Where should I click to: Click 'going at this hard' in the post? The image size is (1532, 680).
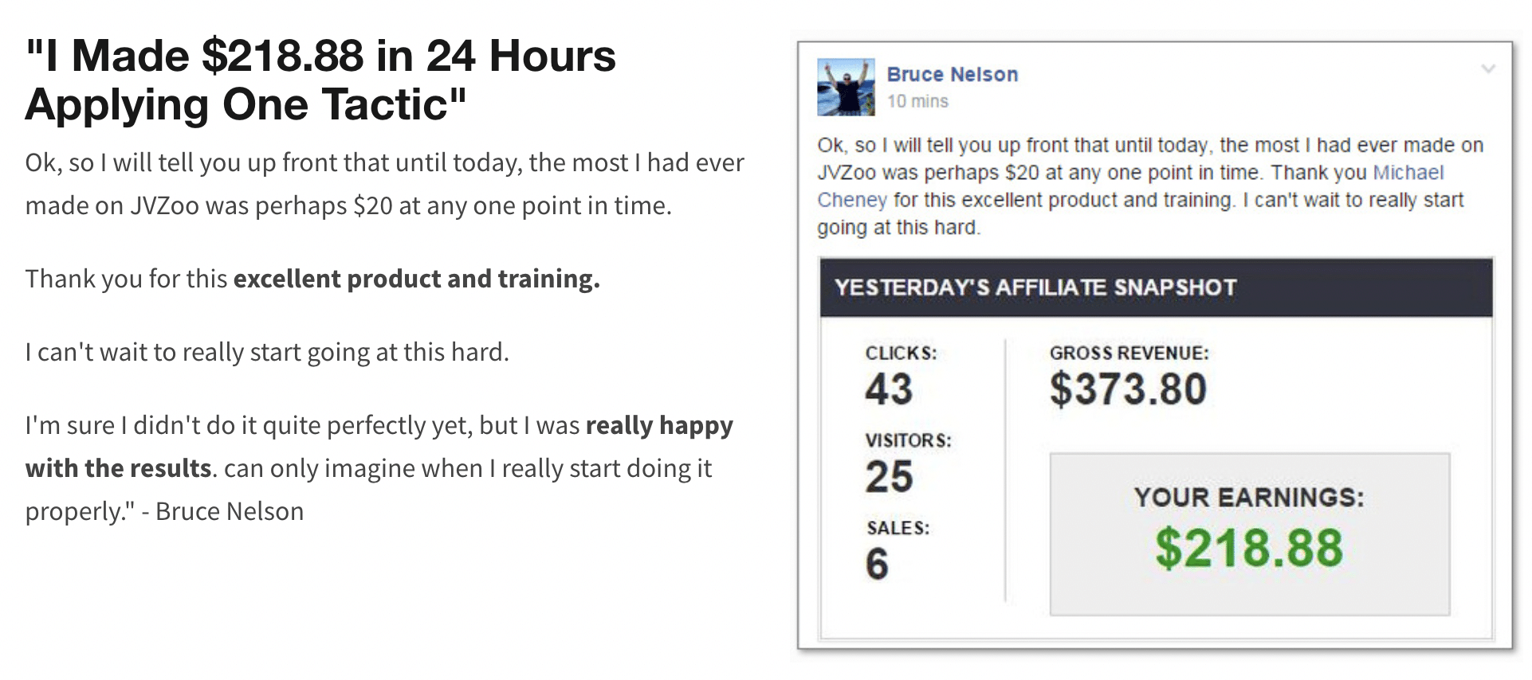pos(898,228)
